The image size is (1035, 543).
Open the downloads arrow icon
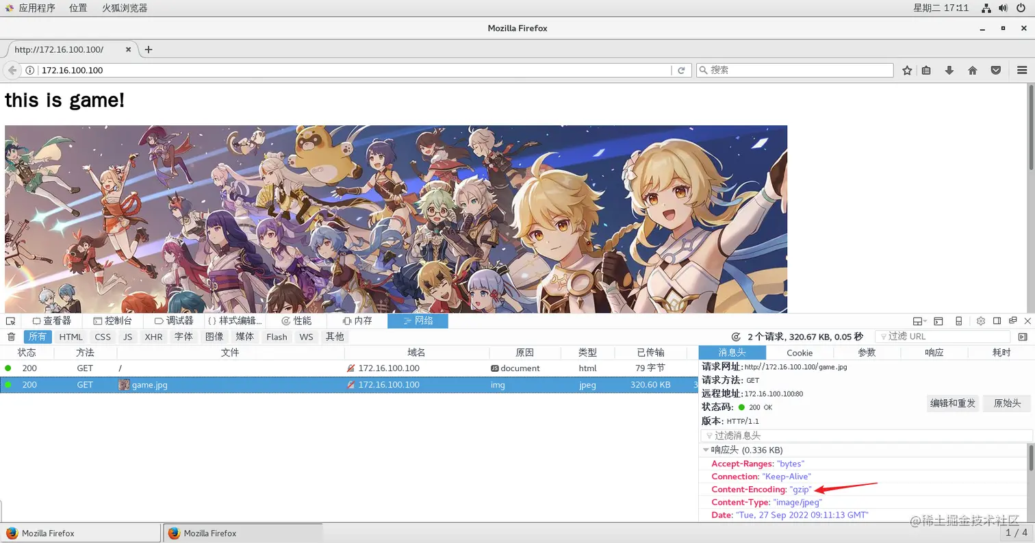(949, 71)
